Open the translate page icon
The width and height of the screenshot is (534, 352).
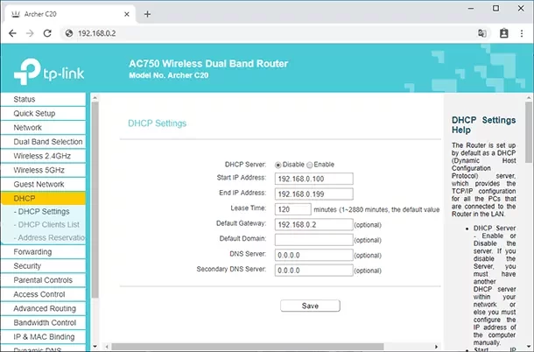pyautogui.click(x=481, y=33)
